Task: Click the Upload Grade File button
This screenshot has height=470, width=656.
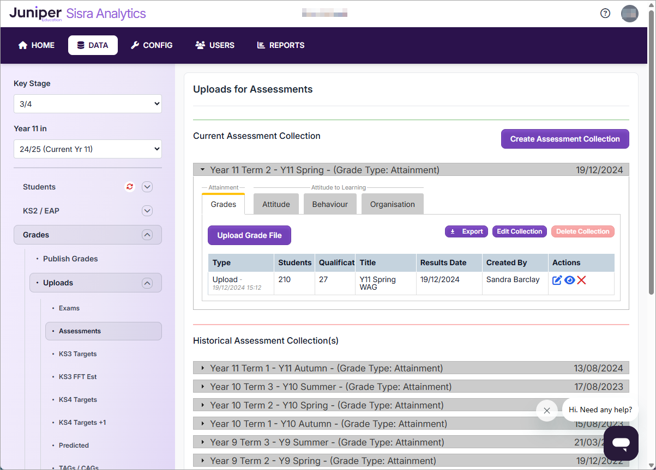Action: [249, 235]
